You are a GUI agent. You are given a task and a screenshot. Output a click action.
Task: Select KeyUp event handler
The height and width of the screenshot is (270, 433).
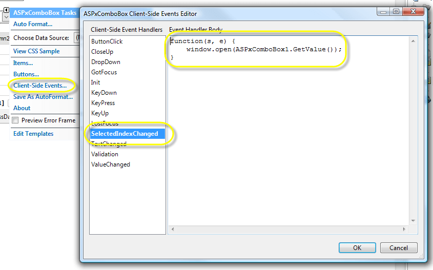pos(100,113)
